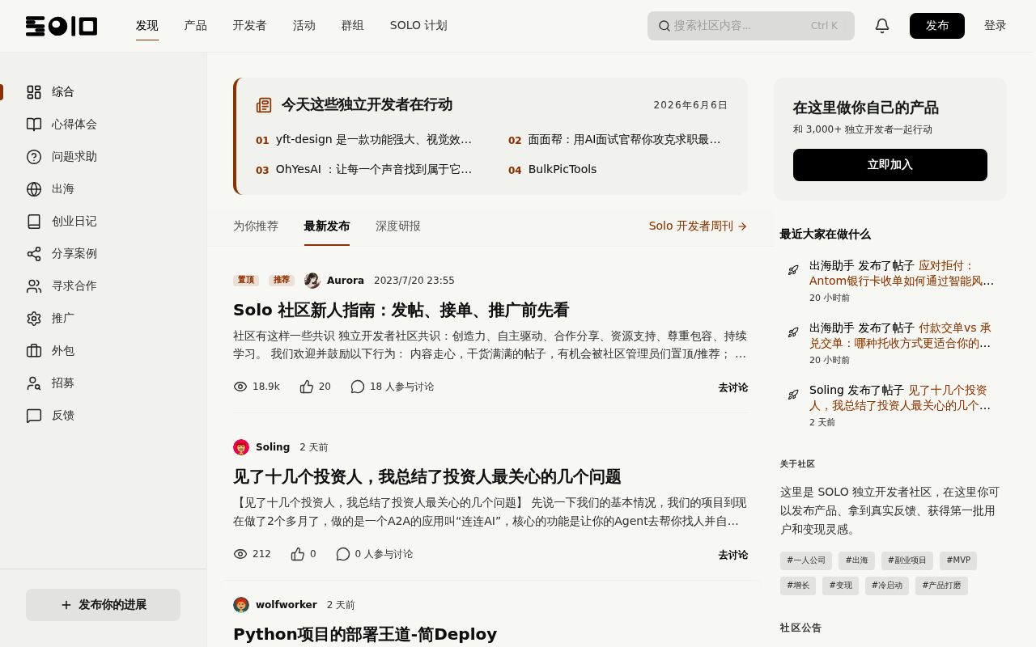Click the #增长 tag
1036x647 pixels.
(798, 586)
